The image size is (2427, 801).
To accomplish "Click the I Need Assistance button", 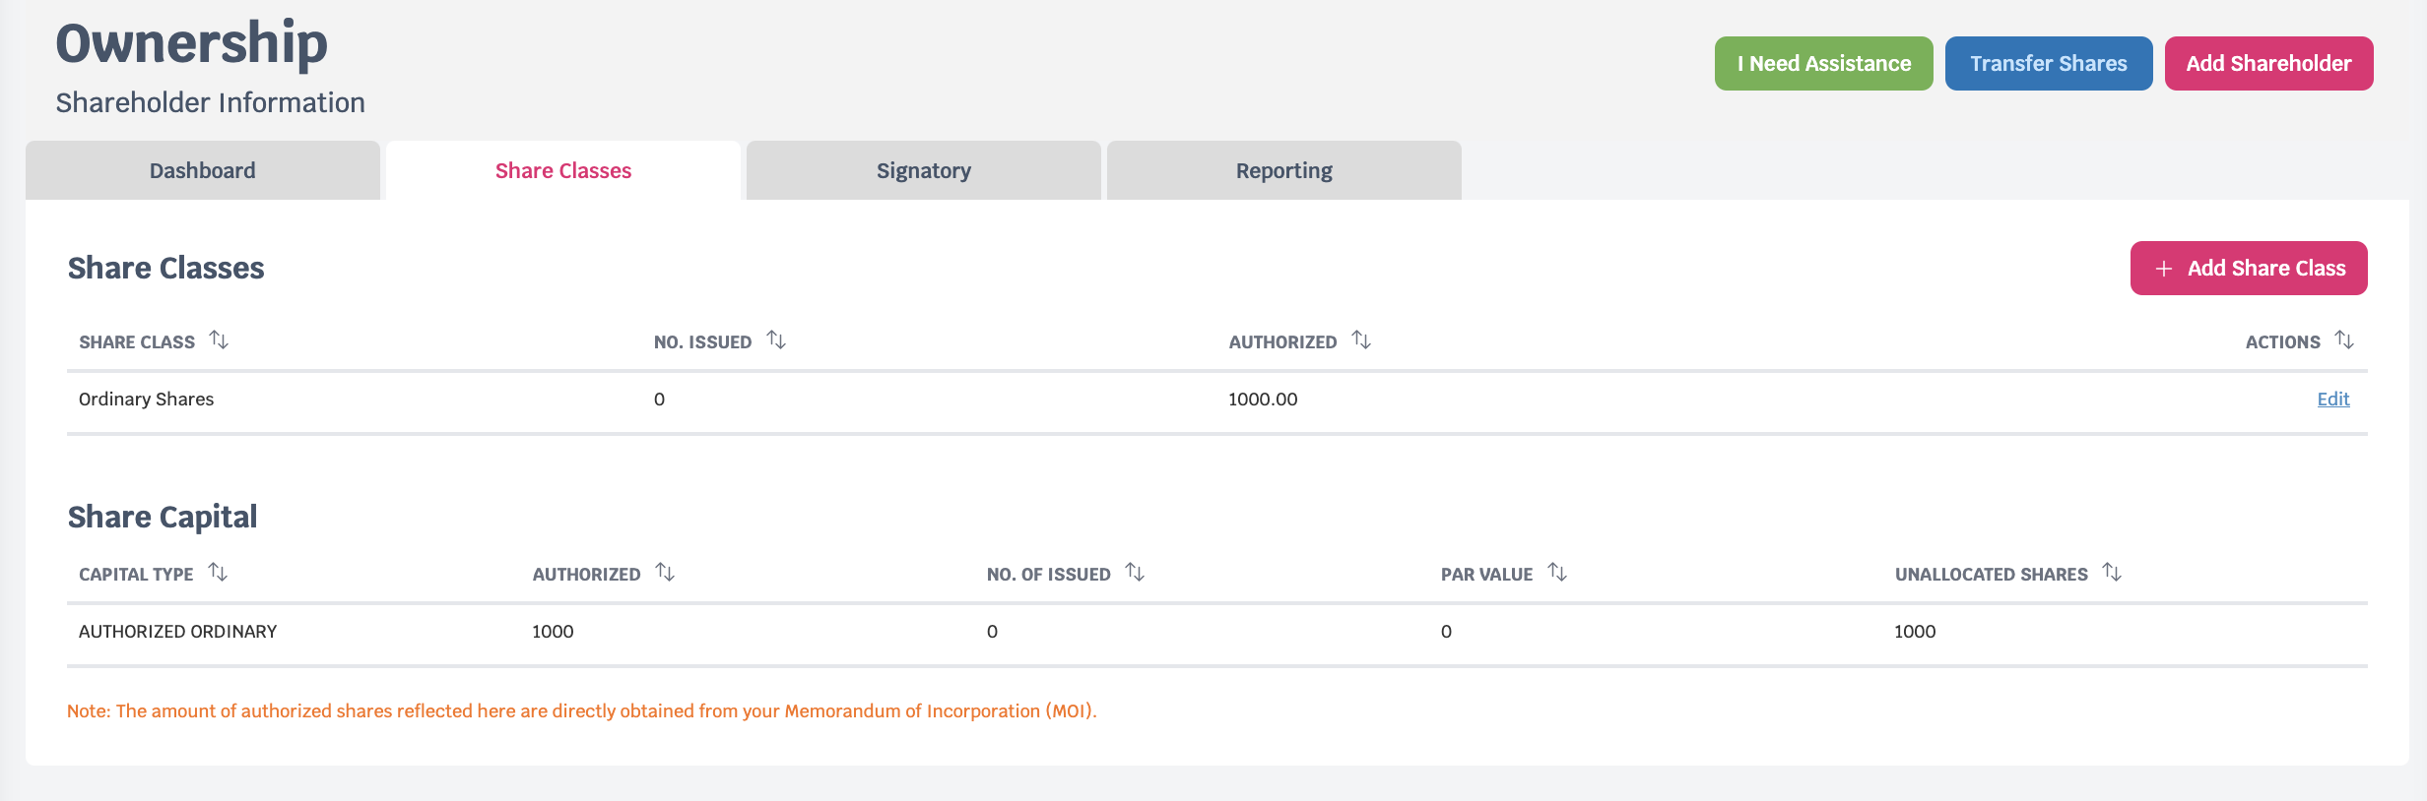I will pos(1823,64).
